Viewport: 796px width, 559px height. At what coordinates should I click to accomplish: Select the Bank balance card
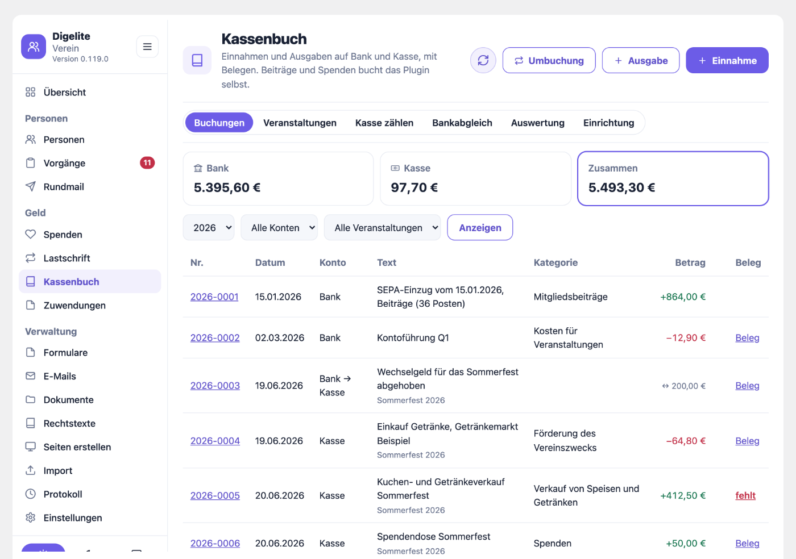[278, 178]
